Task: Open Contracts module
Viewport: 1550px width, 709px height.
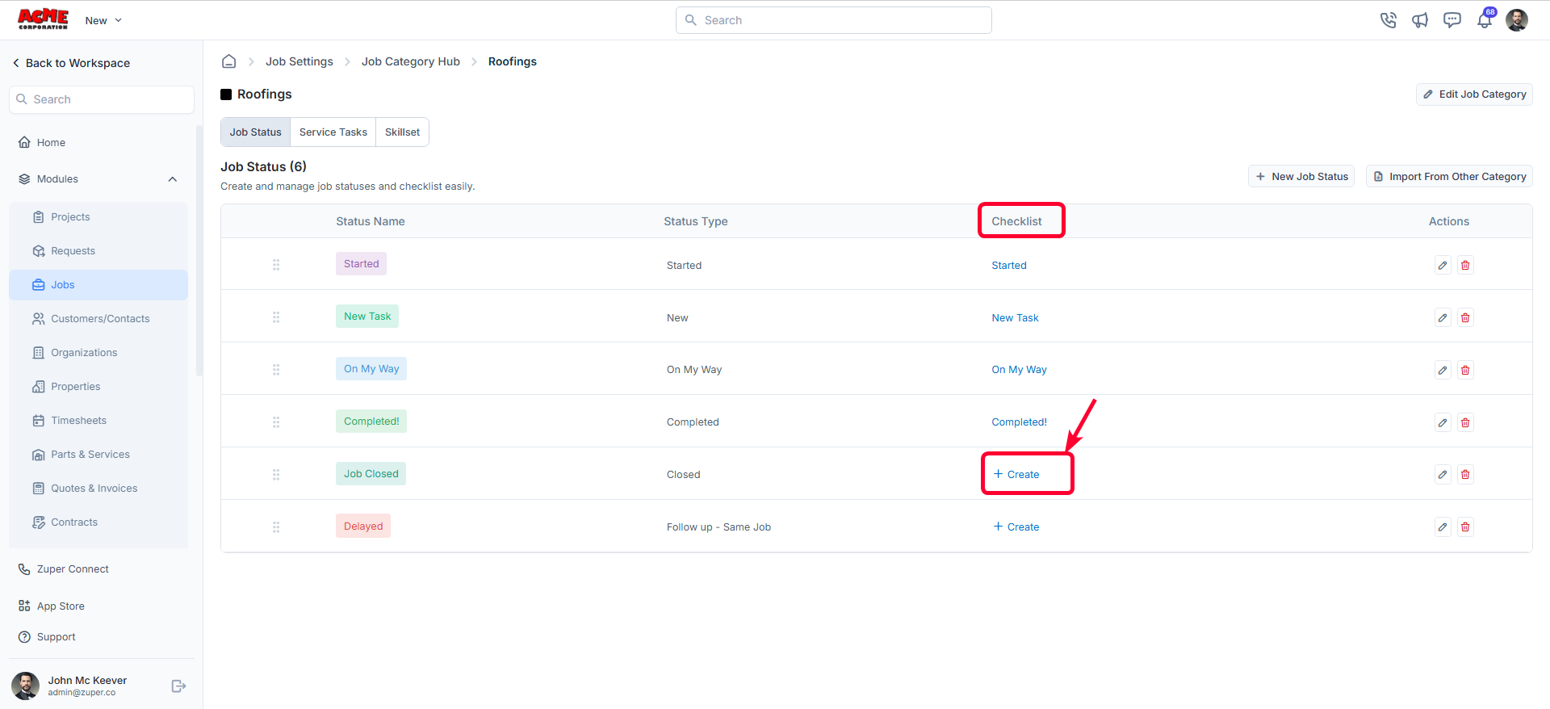Action: click(98, 522)
